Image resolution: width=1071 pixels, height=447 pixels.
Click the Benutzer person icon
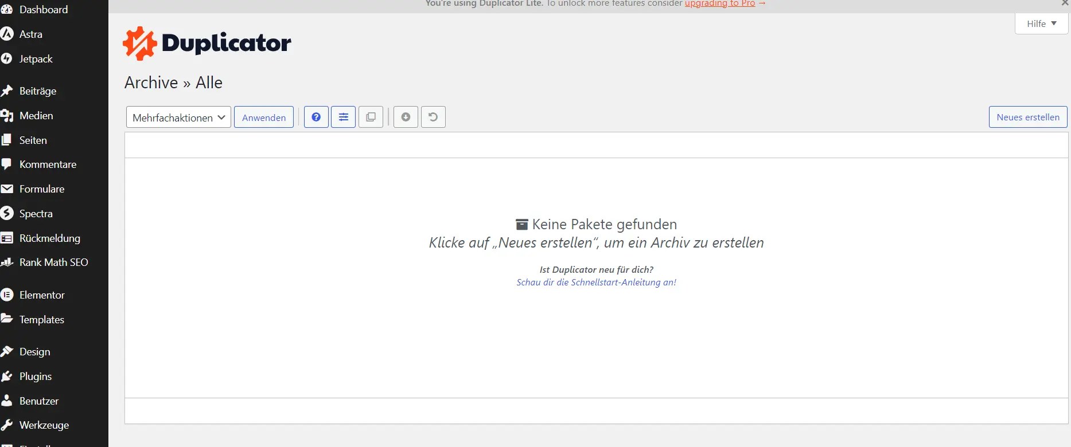click(x=6, y=401)
